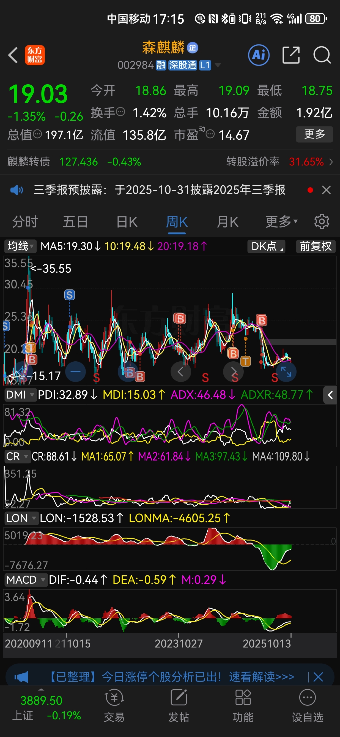The image size is (340, 737).
Task: Show more quote details via 更多 button
Action: [x=315, y=134]
